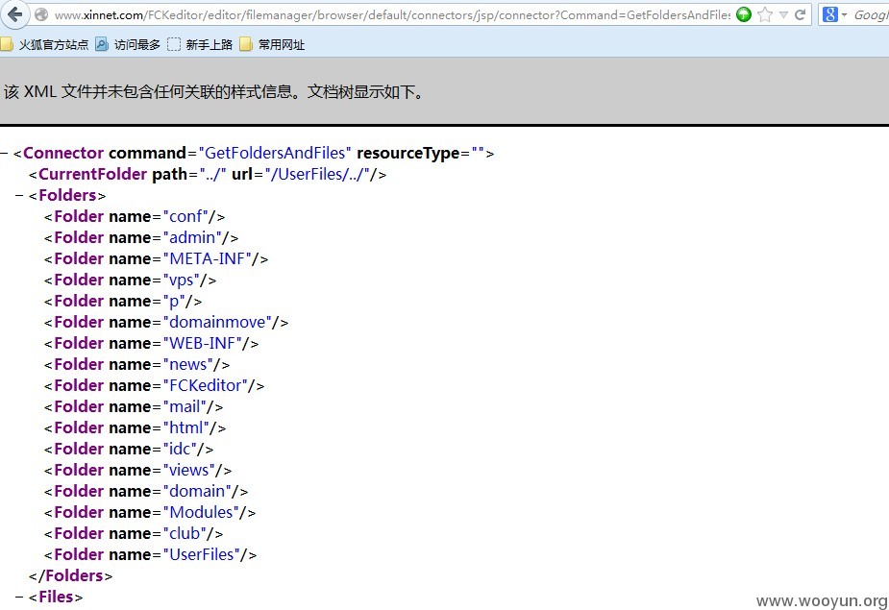Click the Folder name "news" line
Image resolution: width=889 pixels, height=610 pixels.
136,364
